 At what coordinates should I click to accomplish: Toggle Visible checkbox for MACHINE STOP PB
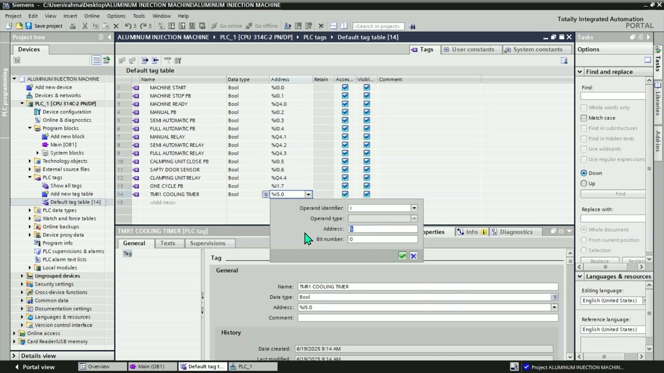pos(367,96)
